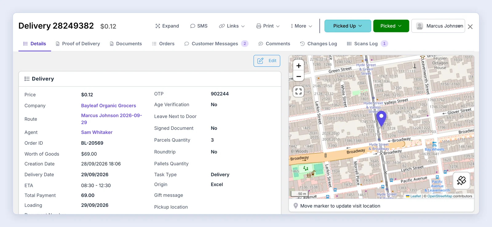Click Creation Date value 28/09/2026 18:06
This screenshot has height=227, width=492.
[x=101, y=164]
